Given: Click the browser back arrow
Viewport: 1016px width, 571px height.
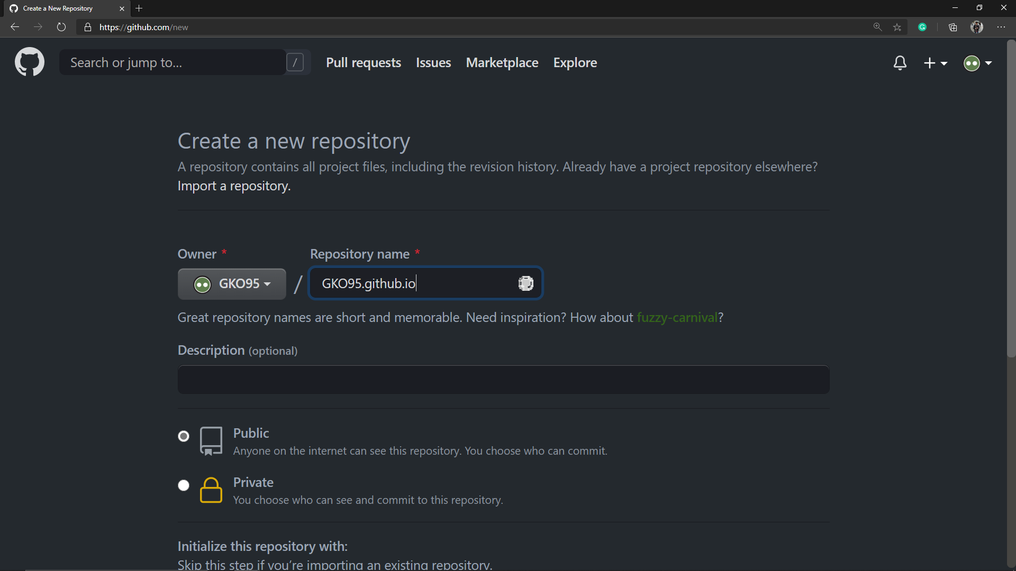Looking at the screenshot, I should [x=15, y=27].
